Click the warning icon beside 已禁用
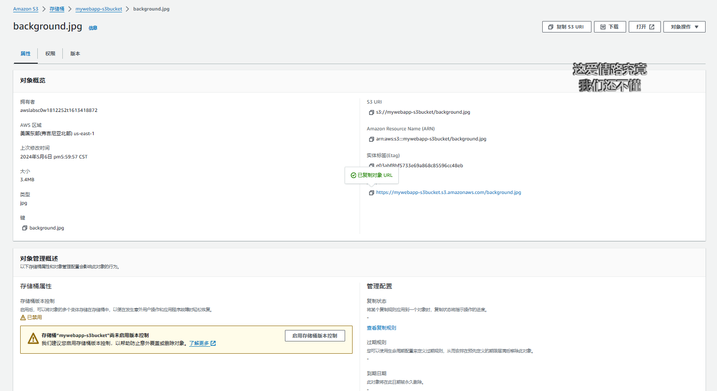 (x=23, y=317)
